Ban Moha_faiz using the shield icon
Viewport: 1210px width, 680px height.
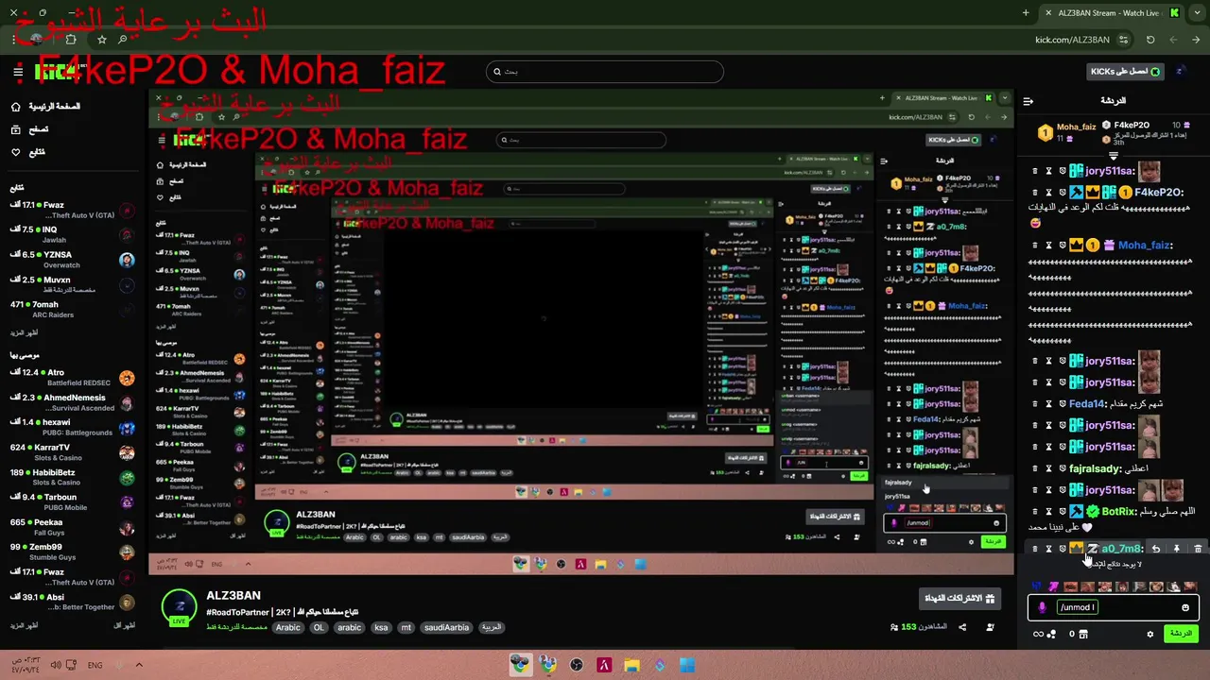[1062, 246]
